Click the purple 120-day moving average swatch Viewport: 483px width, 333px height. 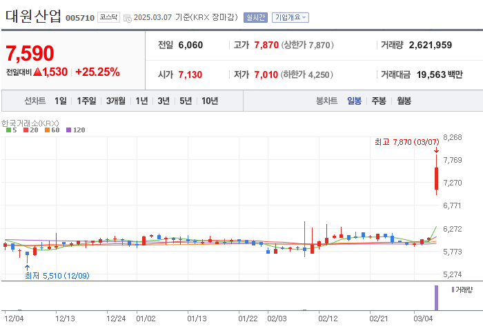pos(69,130)
